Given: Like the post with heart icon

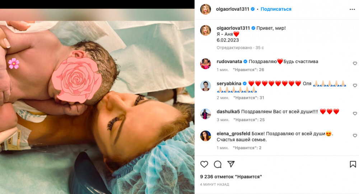Looking at the screenshot, I should 204,164.
